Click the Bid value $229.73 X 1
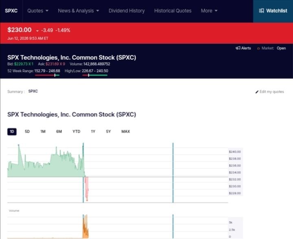 pyautogui.click(x=24, y=64)
